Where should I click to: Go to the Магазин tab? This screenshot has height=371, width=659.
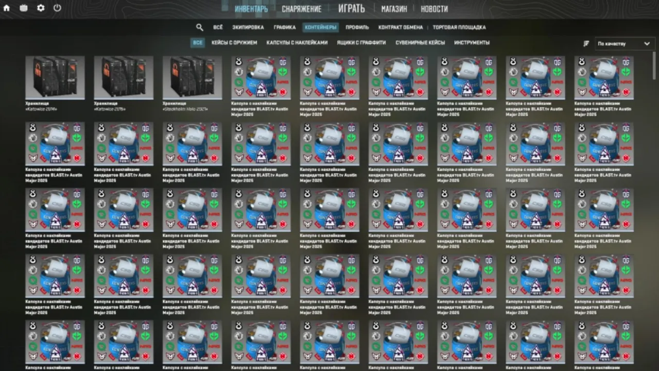(394, 9)
